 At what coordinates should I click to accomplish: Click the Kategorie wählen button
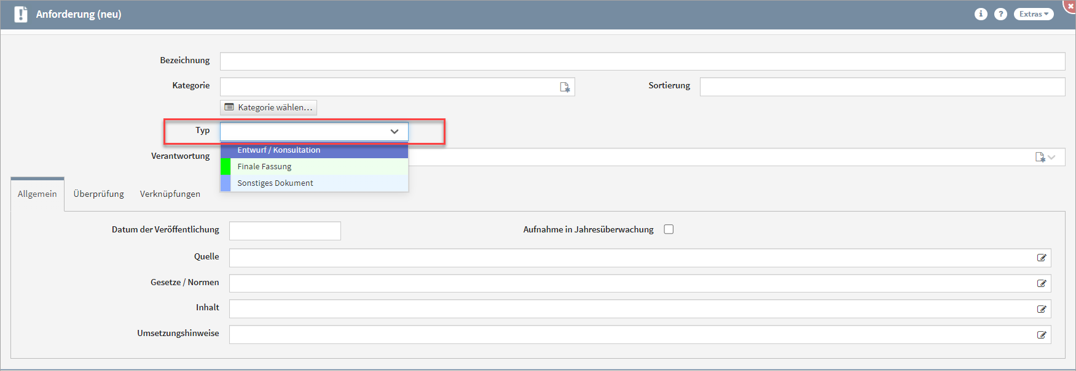[269, 107]
